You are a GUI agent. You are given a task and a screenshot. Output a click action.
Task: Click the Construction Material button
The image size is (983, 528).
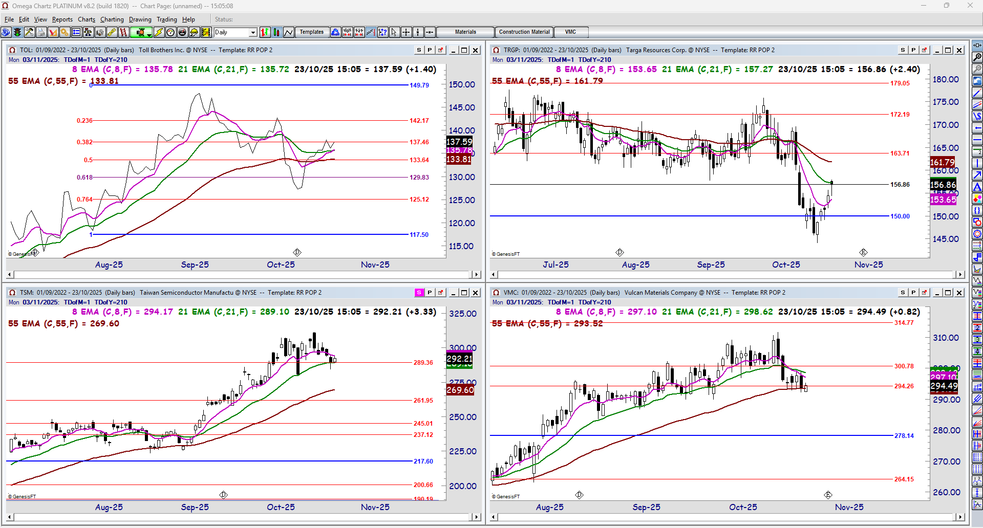tap(524, 32)
